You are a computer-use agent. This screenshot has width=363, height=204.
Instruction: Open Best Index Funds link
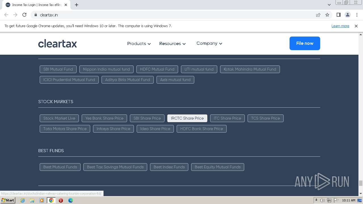tap(169, 167)
